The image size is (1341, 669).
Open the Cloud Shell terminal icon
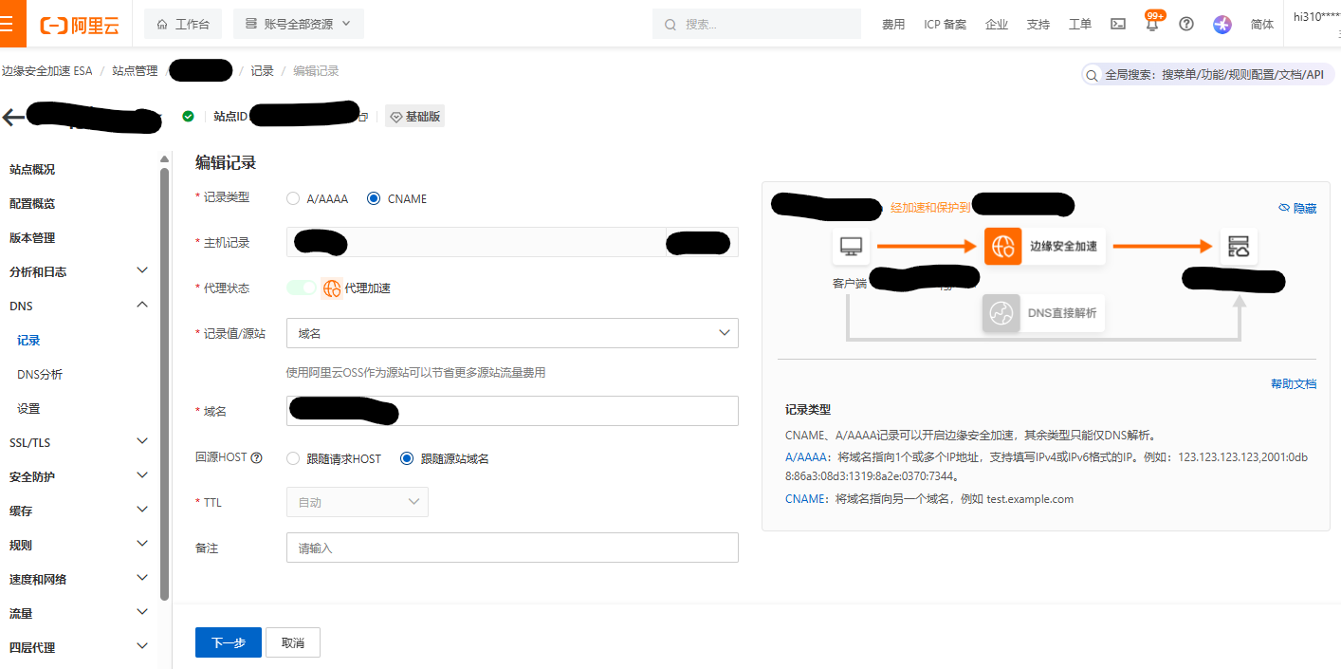[x=1118, y=25]
